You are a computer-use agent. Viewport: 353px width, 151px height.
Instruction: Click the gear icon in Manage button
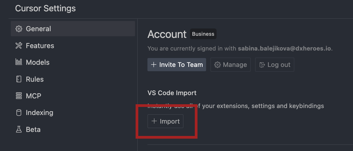(217, 65)
